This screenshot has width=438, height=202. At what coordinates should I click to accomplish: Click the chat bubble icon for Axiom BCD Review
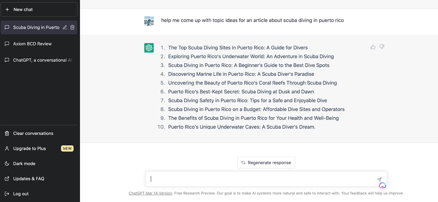click(7, 44)
